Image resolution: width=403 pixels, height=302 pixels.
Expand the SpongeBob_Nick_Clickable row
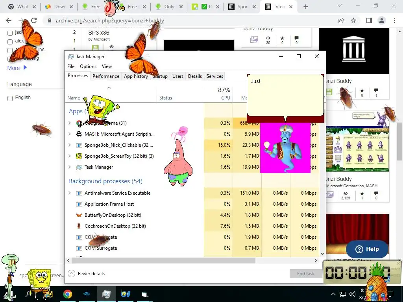(69, 145)
